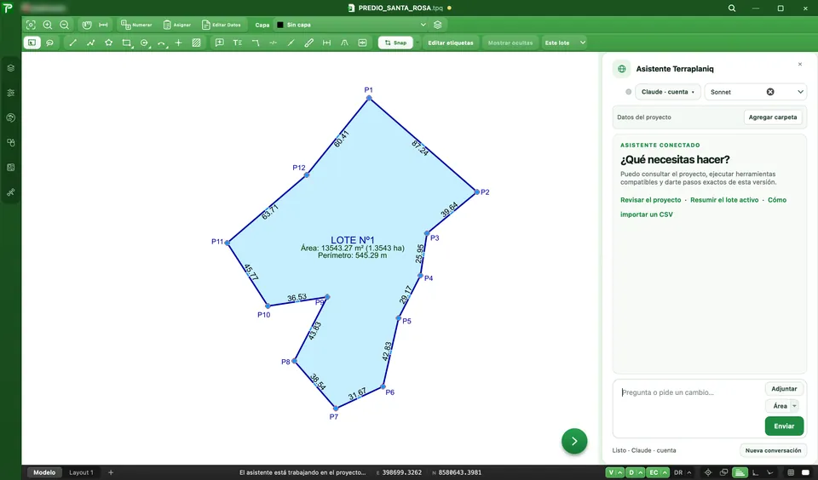The width and height of the screenshot is (818, 480).
Task: Click the Numerar toolbar item
Action: tap(136, 25)
